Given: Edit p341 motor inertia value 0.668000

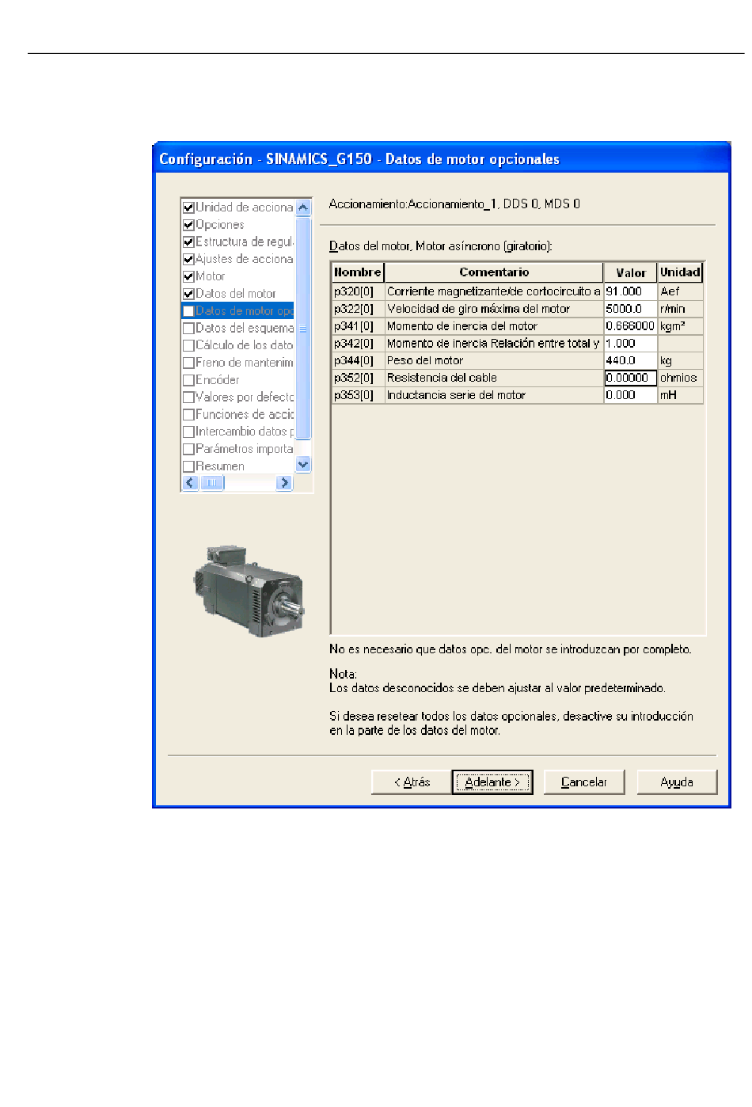Looking at the screenshot, I should (x=631, y=326).
